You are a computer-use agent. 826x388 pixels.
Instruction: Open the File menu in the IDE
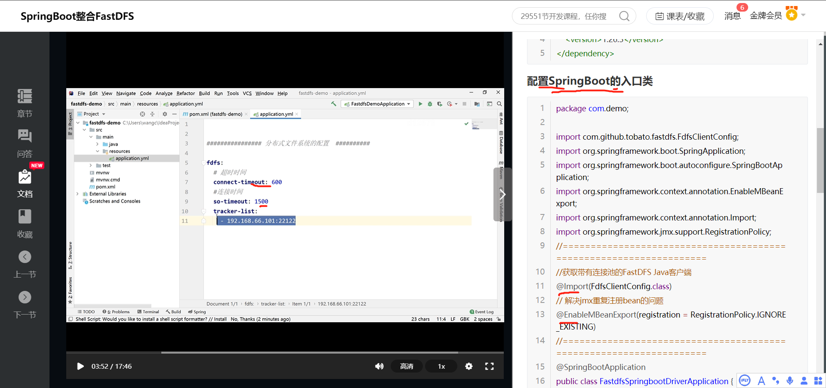pos(81,93)
